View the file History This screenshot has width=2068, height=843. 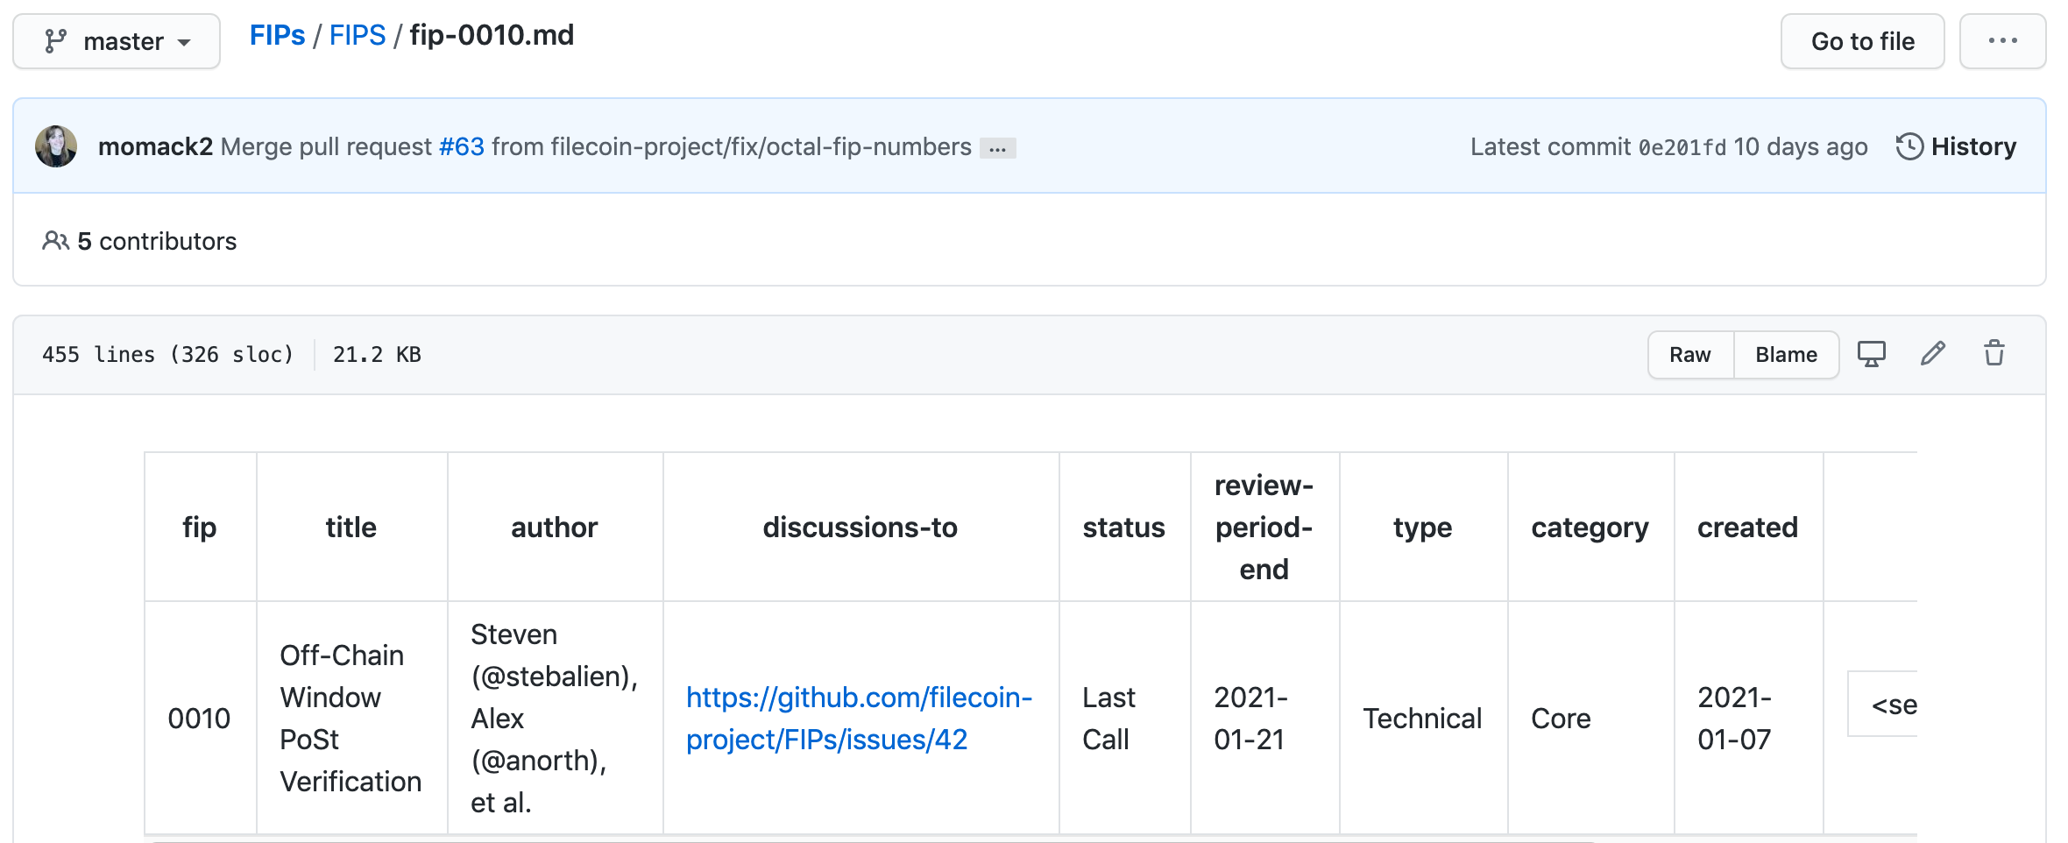(x=1973, y=146)
